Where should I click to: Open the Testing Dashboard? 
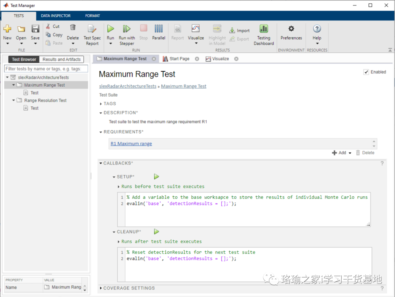[264, 29]
